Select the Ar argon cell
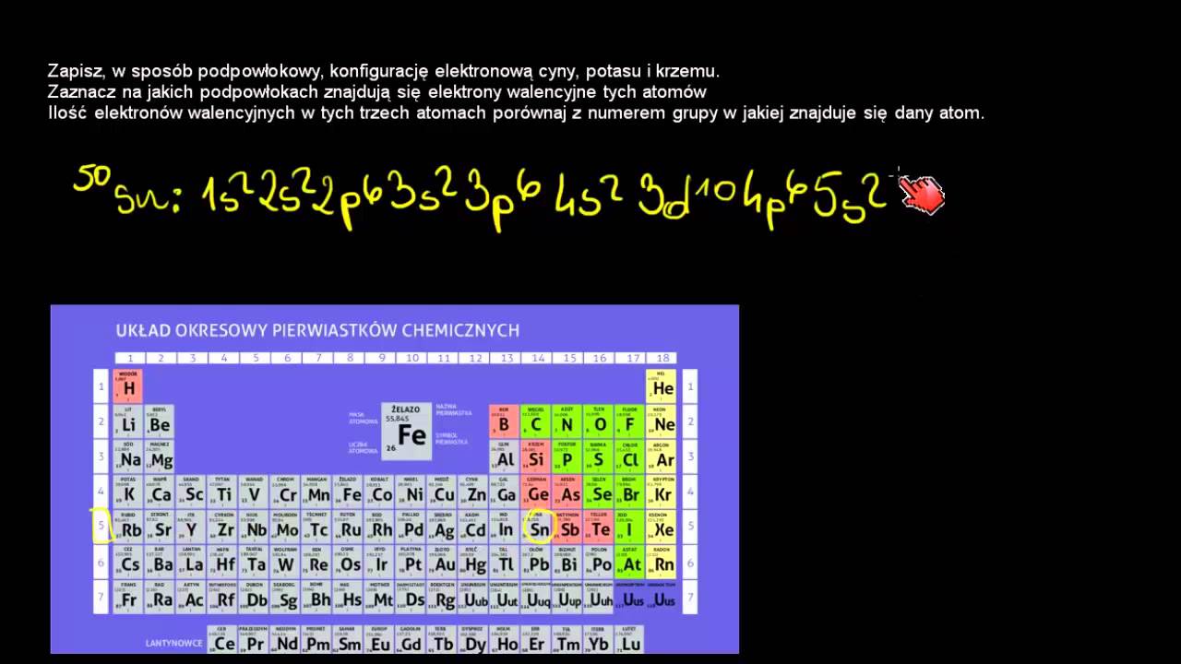Viewport: 1181px width, 664px height. pos(662,456)
